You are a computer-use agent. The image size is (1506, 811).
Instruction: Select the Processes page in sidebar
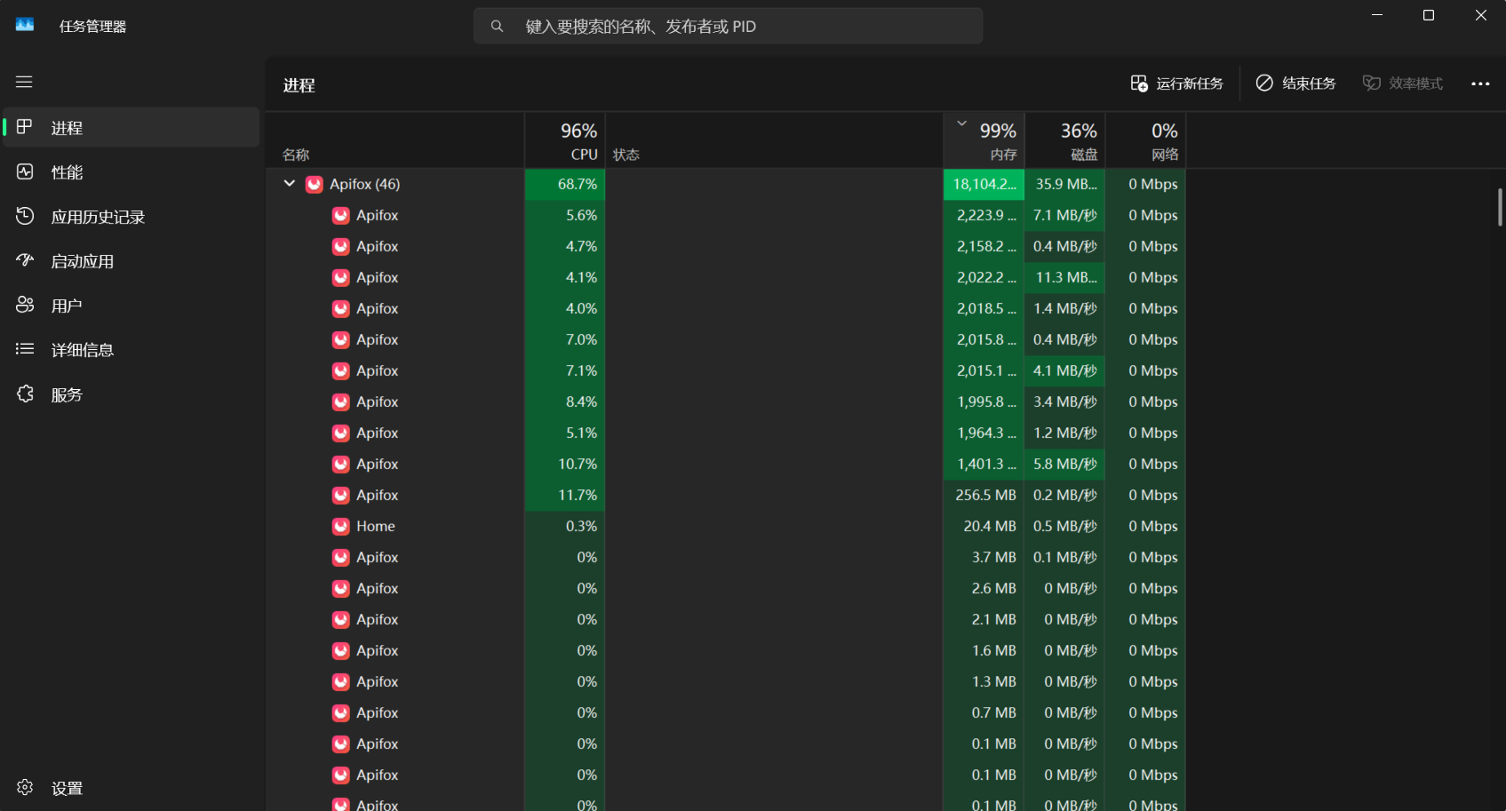[x=67, y=128]
